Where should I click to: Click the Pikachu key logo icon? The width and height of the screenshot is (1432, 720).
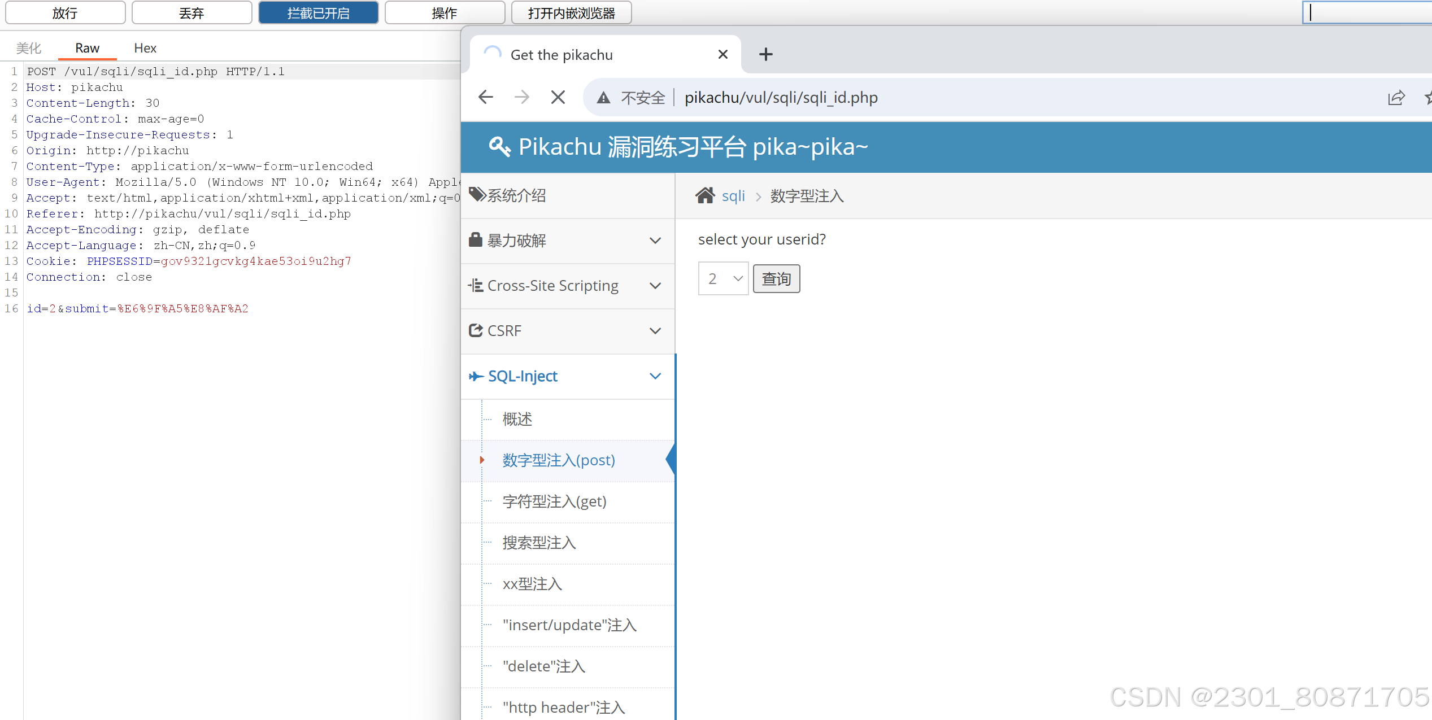click(x=499, y=146)
